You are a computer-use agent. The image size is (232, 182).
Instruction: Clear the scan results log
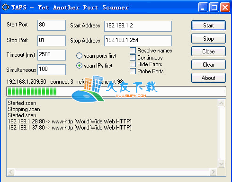click(208, 65)
